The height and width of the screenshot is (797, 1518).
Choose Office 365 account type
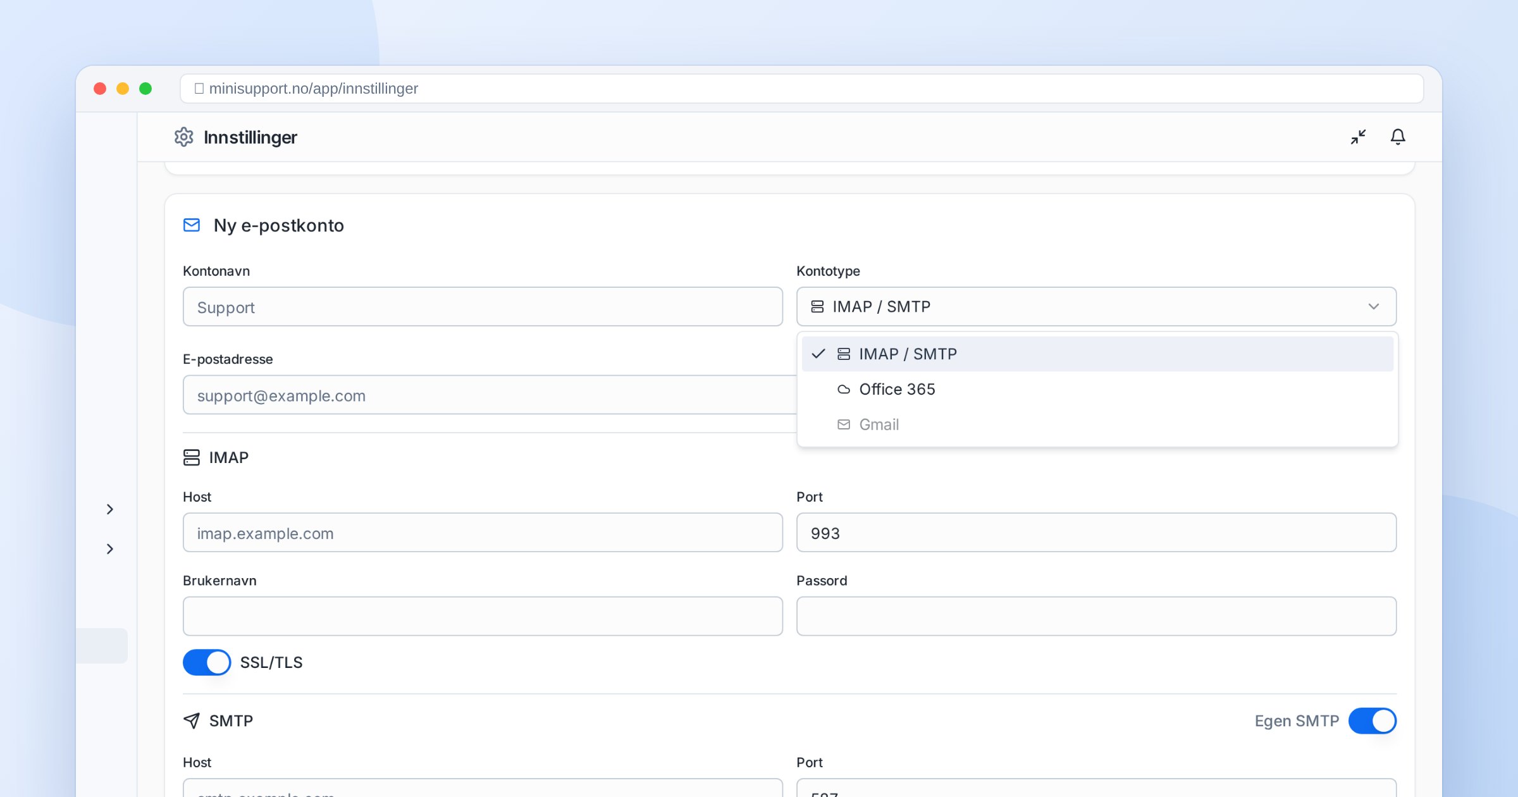(x=1097, y=389)
